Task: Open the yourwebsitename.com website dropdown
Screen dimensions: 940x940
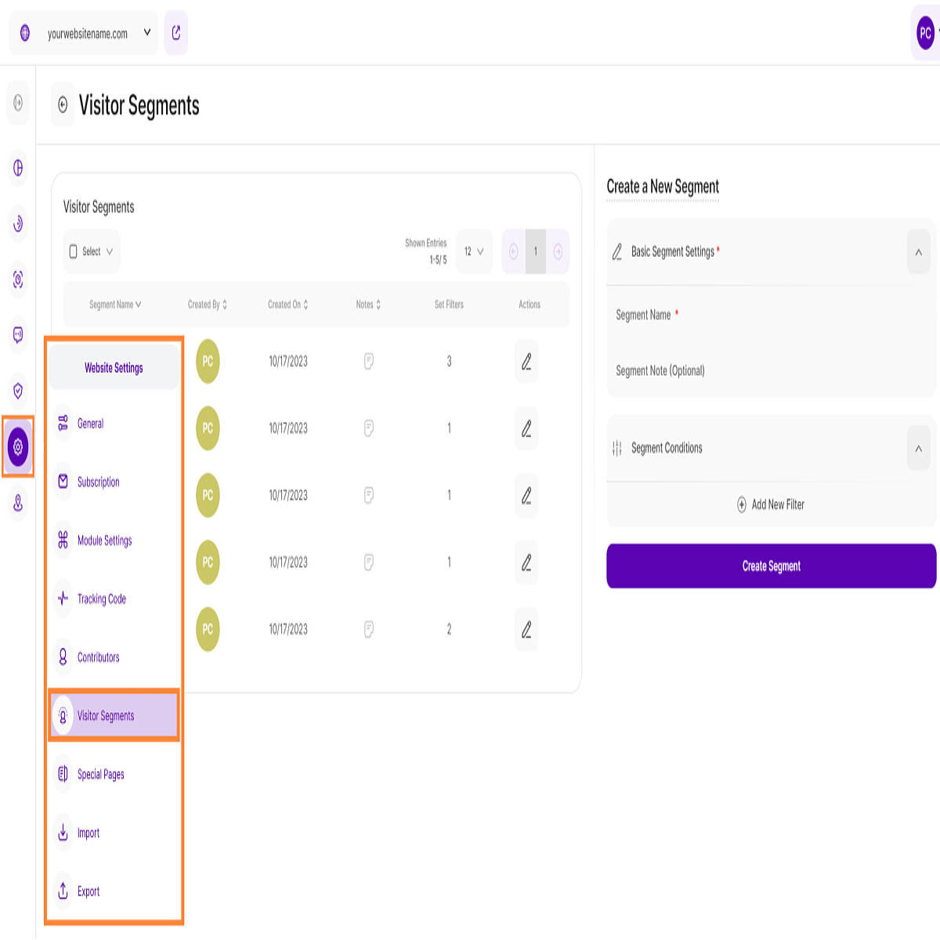Action: coord(84,33)
